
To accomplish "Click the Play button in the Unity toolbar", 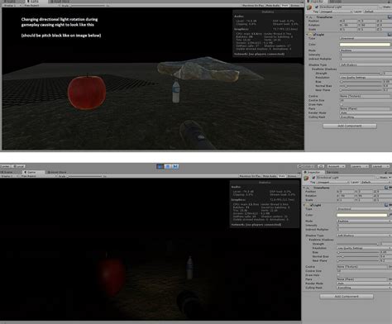I will point(160,166).
